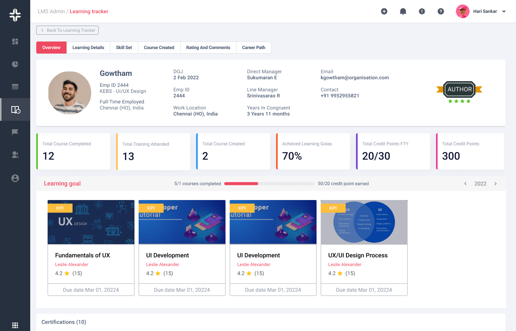Switch to the Skill Set tab
The width and height of the screenshot is (516, 331).
(x=124, y=48)
